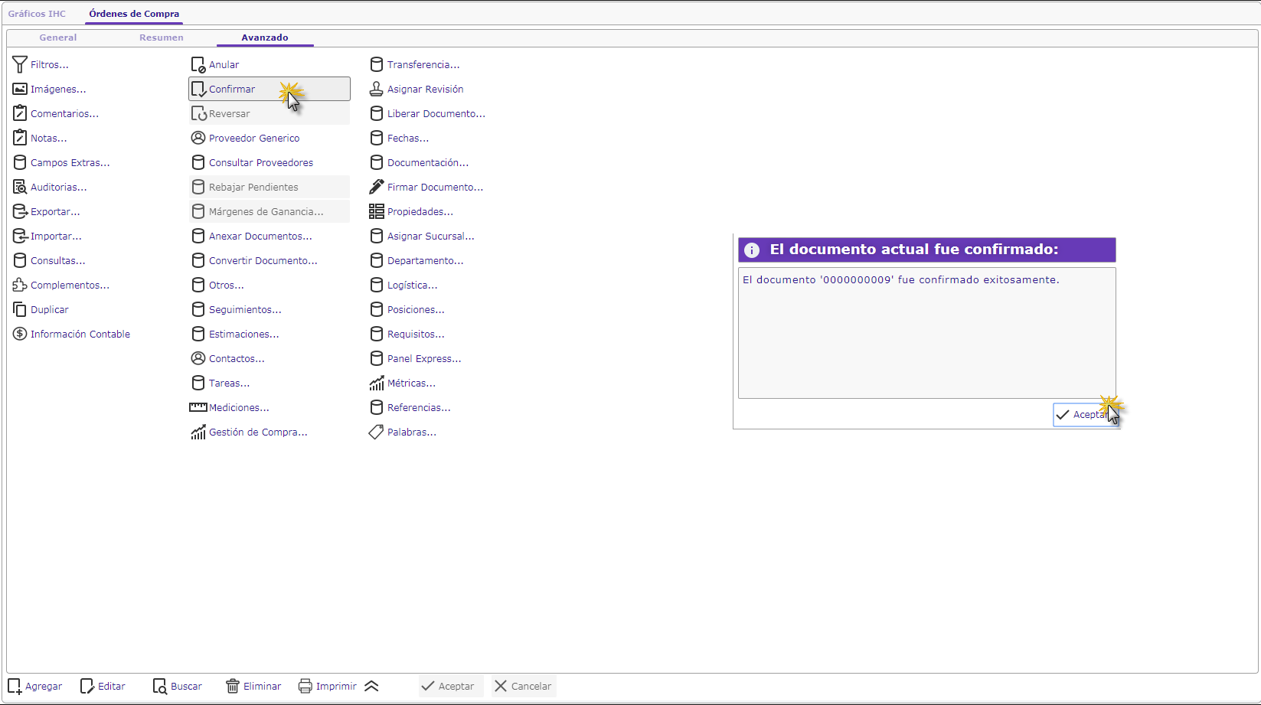The height and width of the screenshot is (705, 1261).
Task: Click Agregar in the bottom toolbar
Action: click(35, 687)
